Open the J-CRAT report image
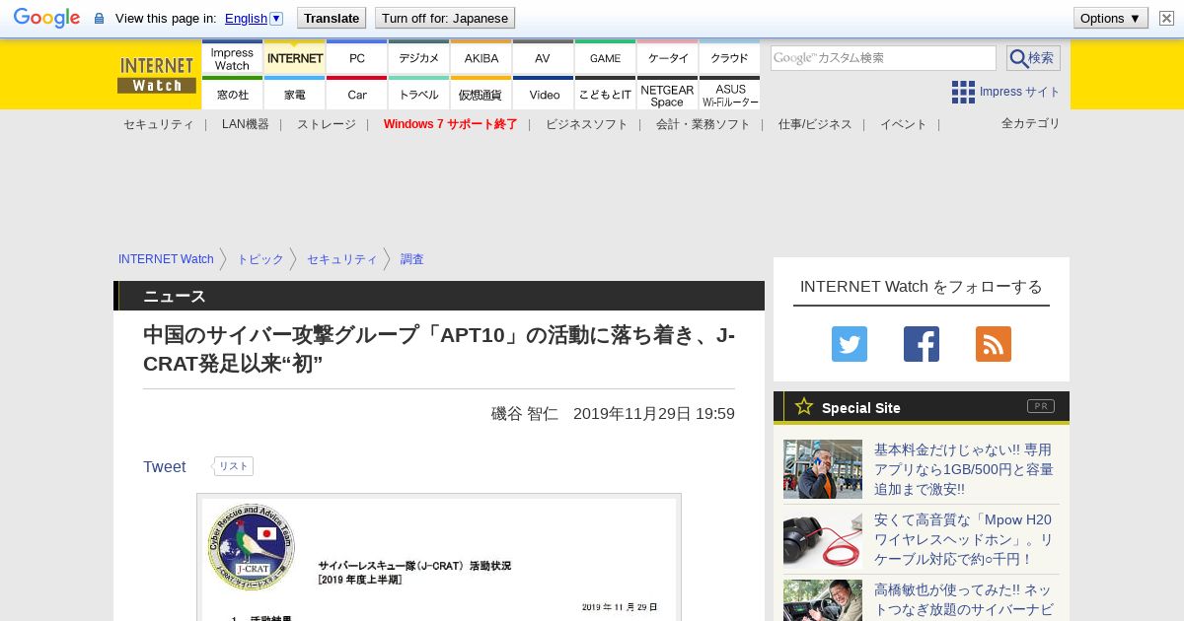Screen dimensions: 1184x621 [439, 558]
